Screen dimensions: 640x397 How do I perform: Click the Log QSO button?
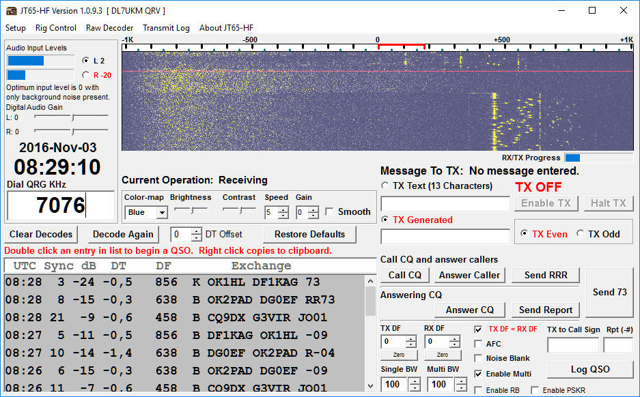[590, 369]
